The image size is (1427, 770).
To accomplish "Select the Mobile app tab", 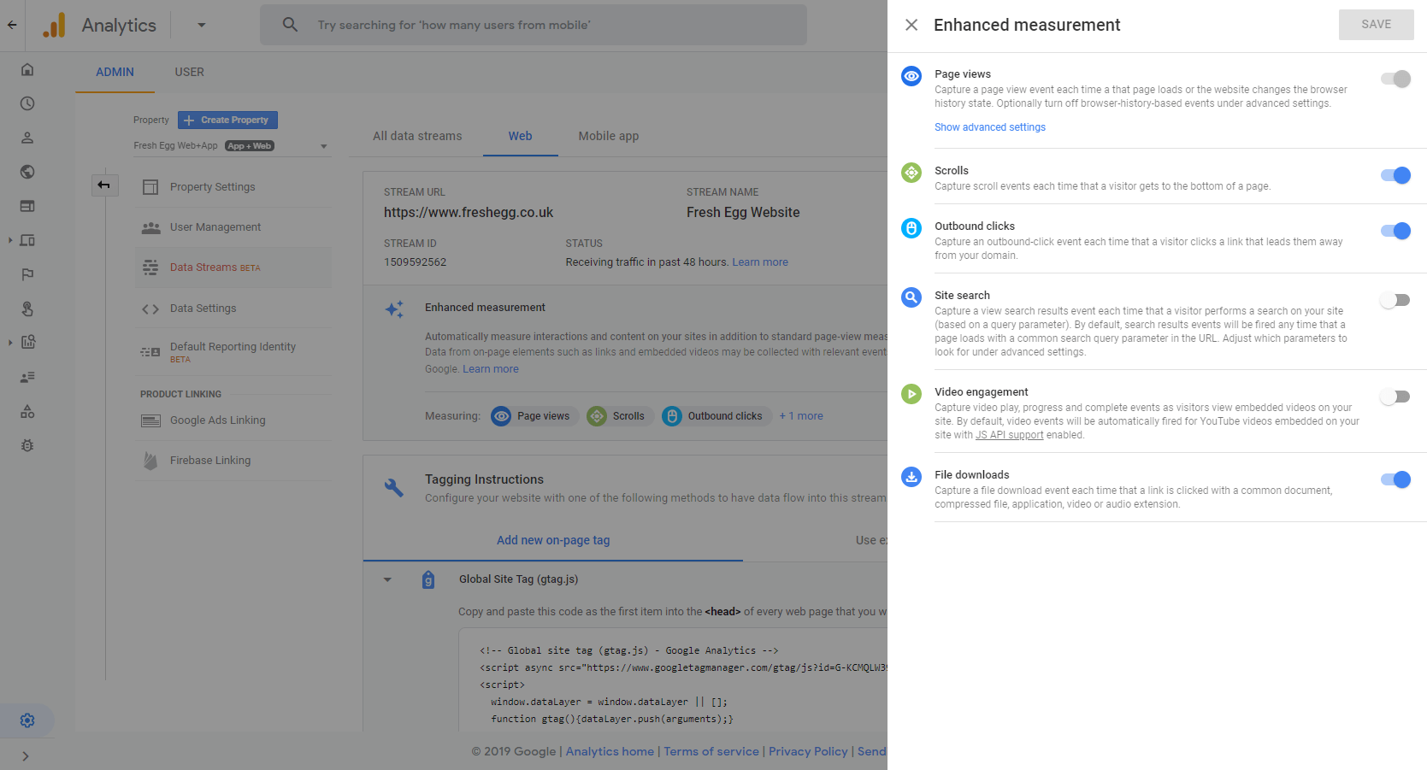I will tap(608, 136).
